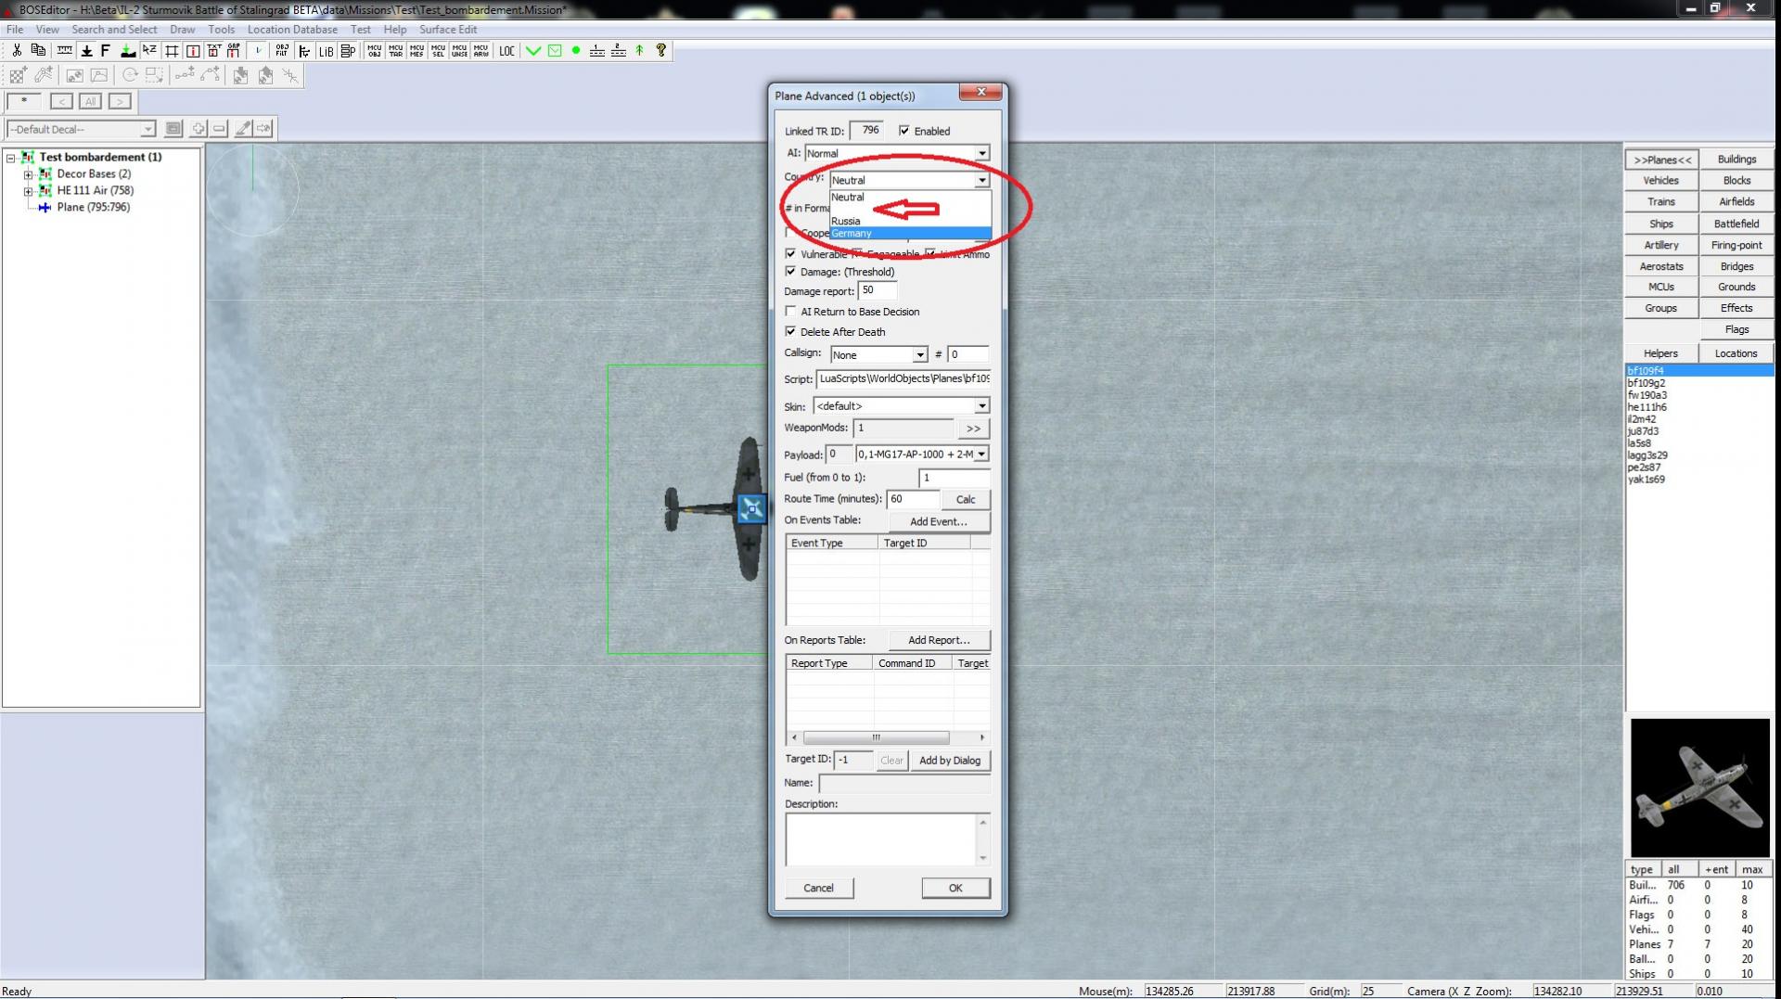The width and height of the screenshot is (1781, 999).
Task: Toggle the Limit Ammo checkbox
Action: (x=930, y=253)
